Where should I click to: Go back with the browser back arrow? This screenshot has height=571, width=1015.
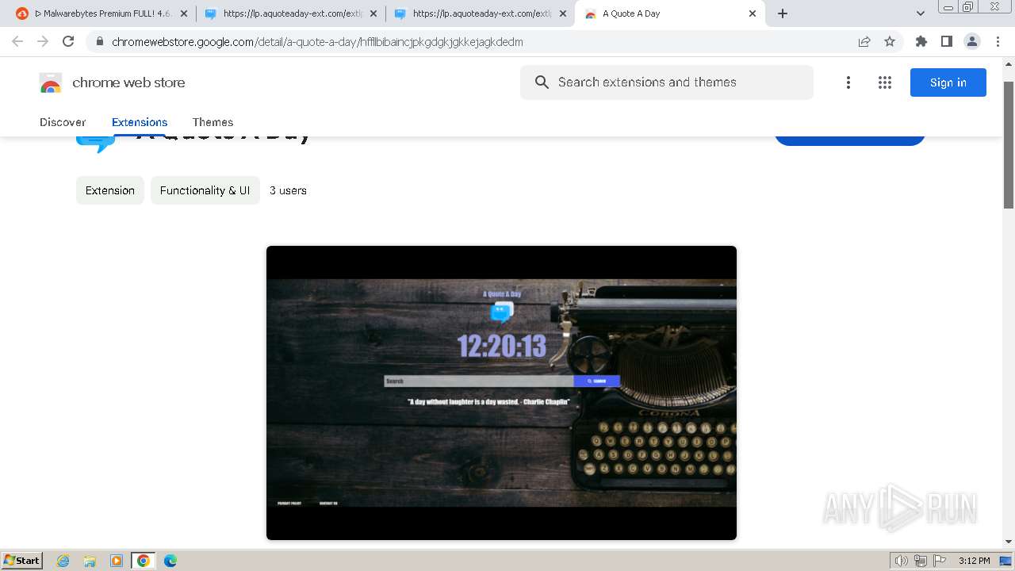17,41
